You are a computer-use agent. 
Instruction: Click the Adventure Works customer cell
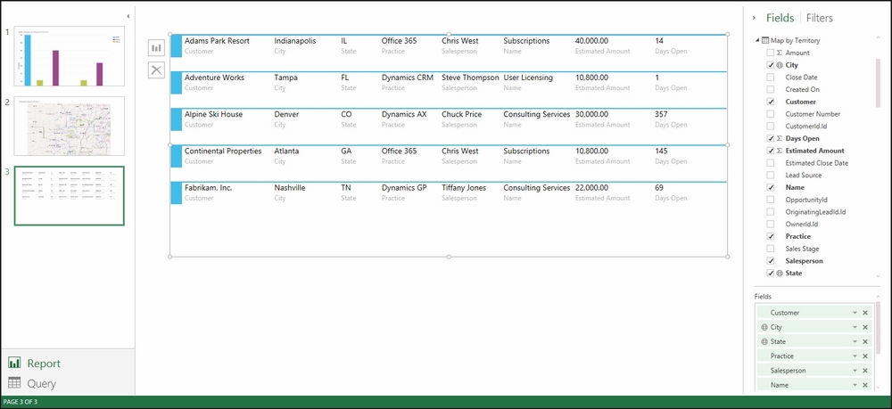pos(214,78)
